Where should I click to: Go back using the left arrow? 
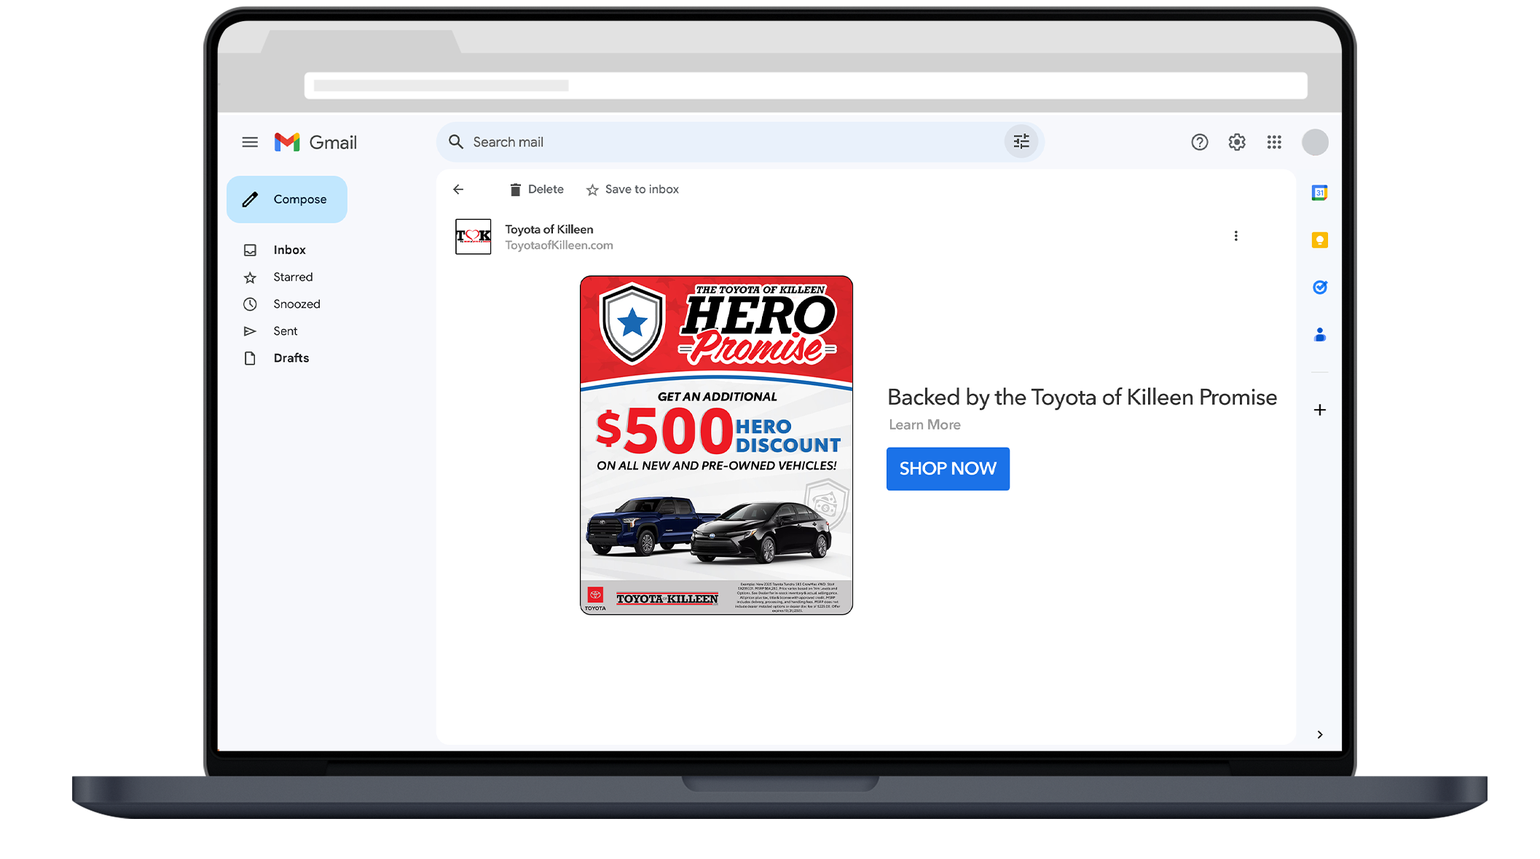point(458,189)
